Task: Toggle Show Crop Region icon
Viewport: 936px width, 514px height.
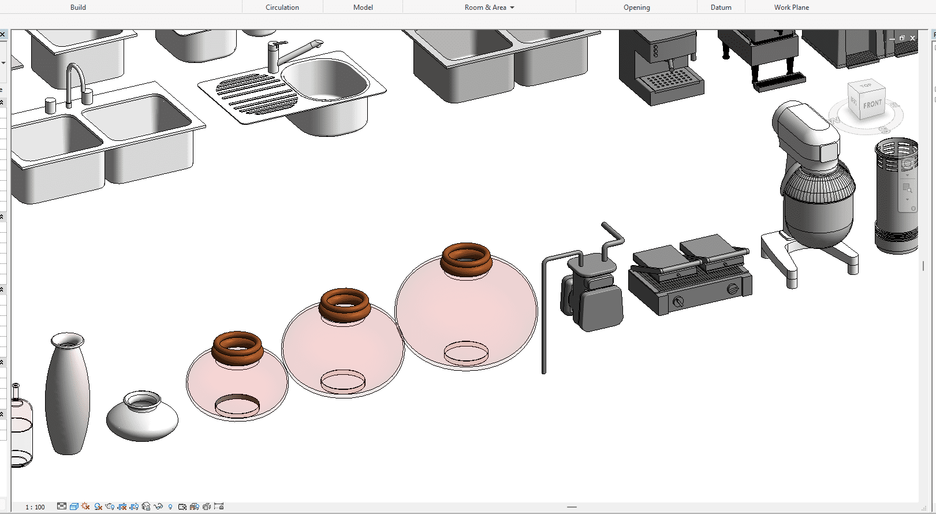Action: 134,506
